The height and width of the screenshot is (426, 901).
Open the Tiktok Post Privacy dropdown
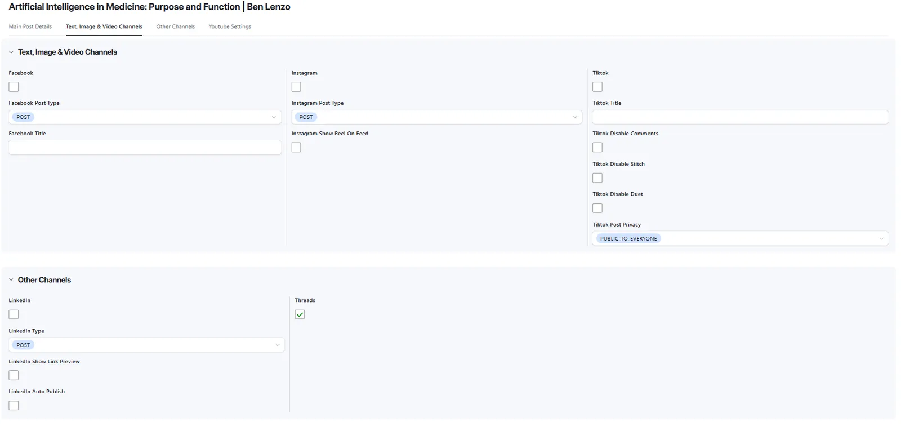(741, 238)
